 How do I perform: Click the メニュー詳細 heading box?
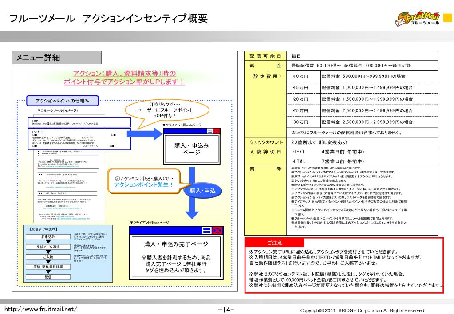(57, 58)
